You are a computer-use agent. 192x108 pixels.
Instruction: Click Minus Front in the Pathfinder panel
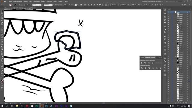coord(145,63)
